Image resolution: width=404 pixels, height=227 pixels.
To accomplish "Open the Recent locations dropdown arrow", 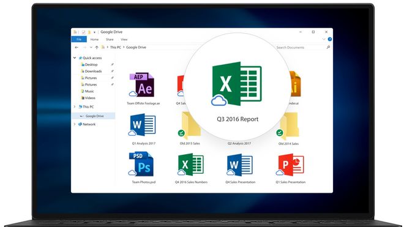I will pyautogui.click(x=91, y=47).
